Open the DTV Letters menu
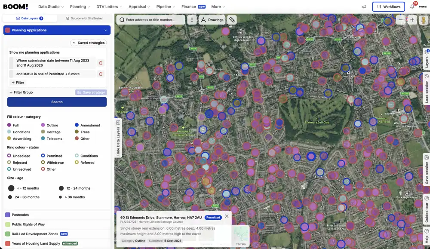The image size is (430, 249). 109,7
